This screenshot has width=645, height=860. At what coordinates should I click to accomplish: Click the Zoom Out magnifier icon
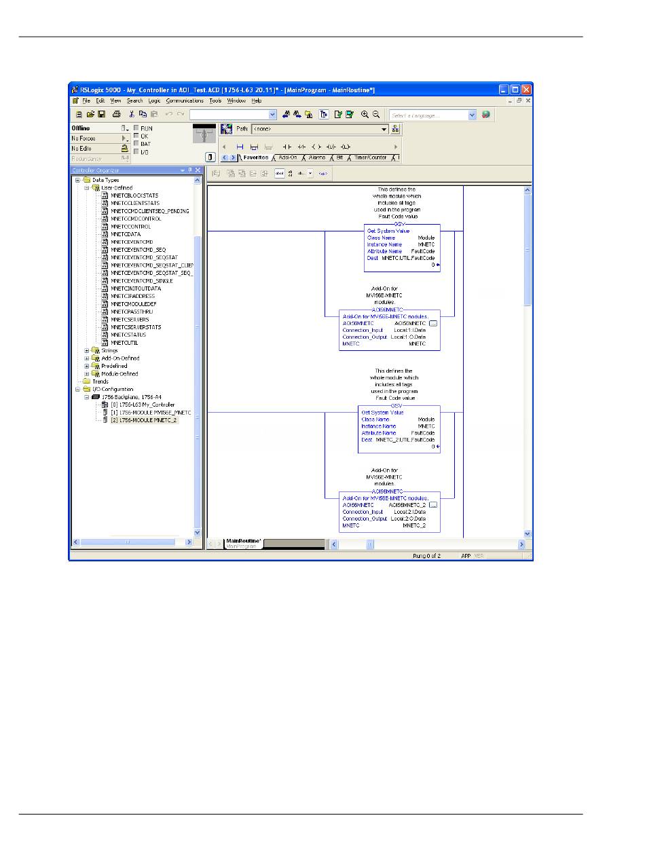pyautogui.click(x=375, y=115)
